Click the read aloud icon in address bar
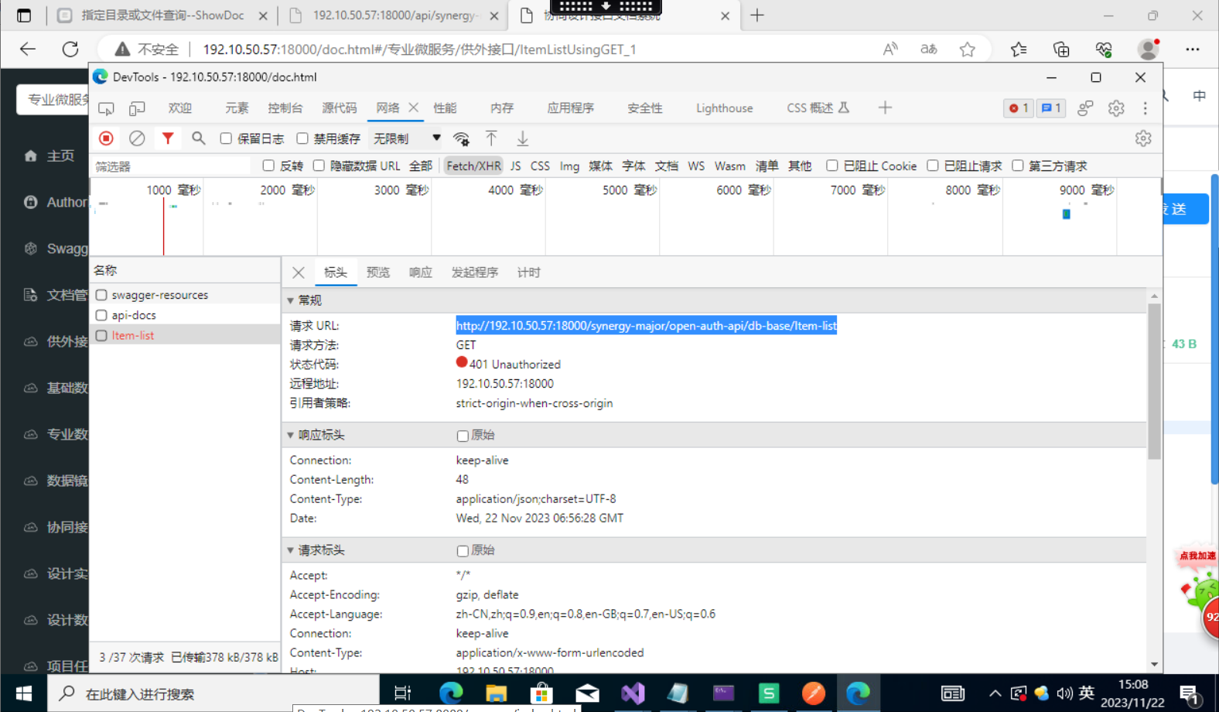This screenshot has height=712, width=1219. [891, 50]
